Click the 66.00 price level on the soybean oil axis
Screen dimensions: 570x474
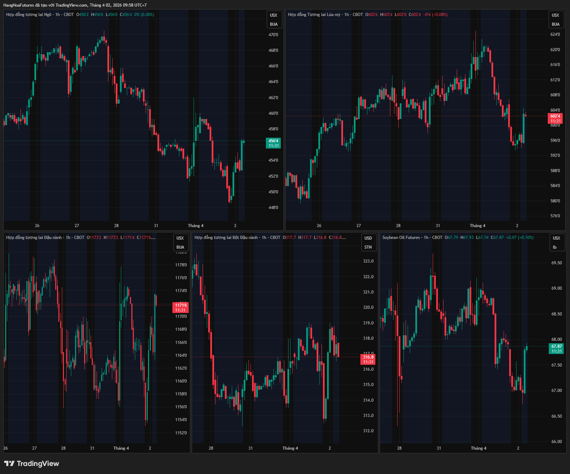(556, 442)
